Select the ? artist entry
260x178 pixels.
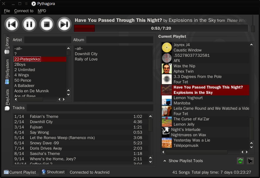click(x=40, y=54)
